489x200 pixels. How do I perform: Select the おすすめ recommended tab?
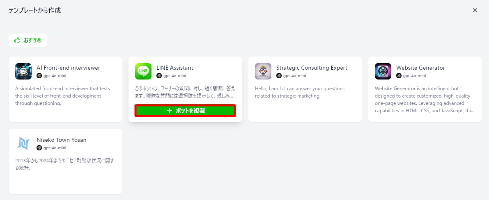point(28,40)
